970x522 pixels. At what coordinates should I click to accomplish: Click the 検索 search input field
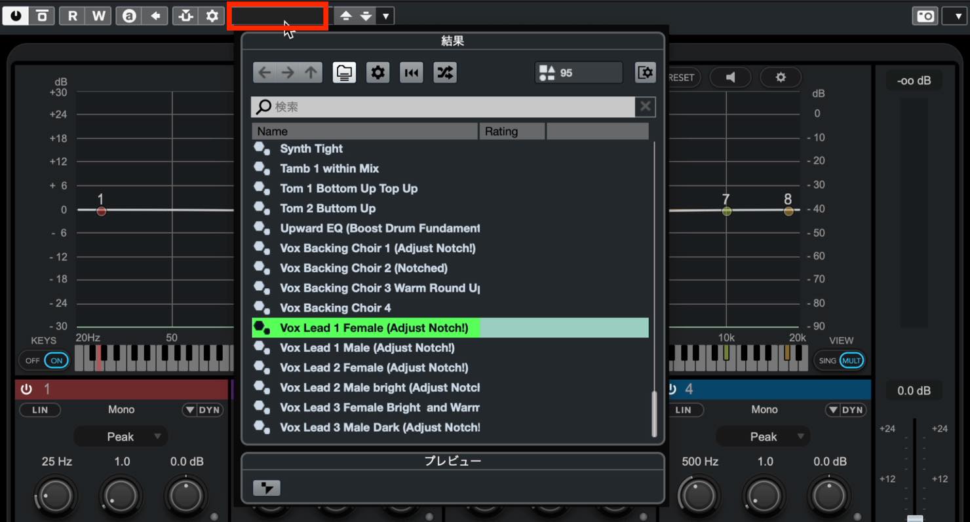pyautogui.click(x=444, y=107)
